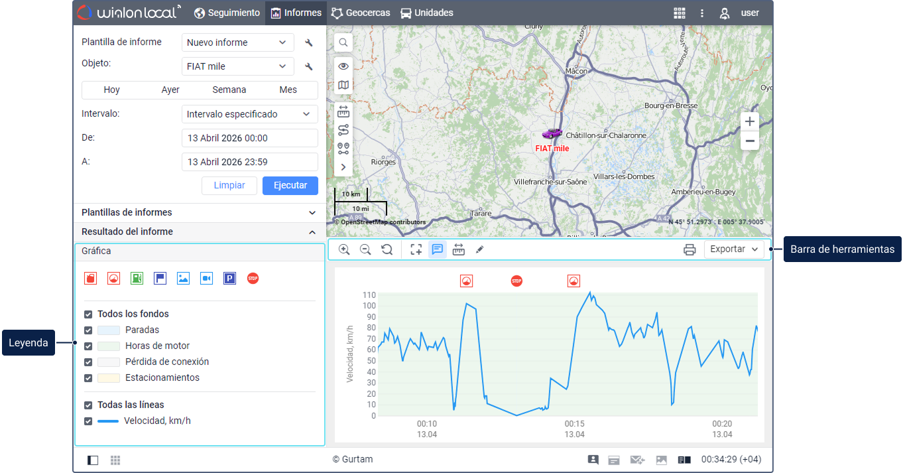Open the Seguimiento tab
Viewport: 903px width, 473px height.
(x=227, y=13)
